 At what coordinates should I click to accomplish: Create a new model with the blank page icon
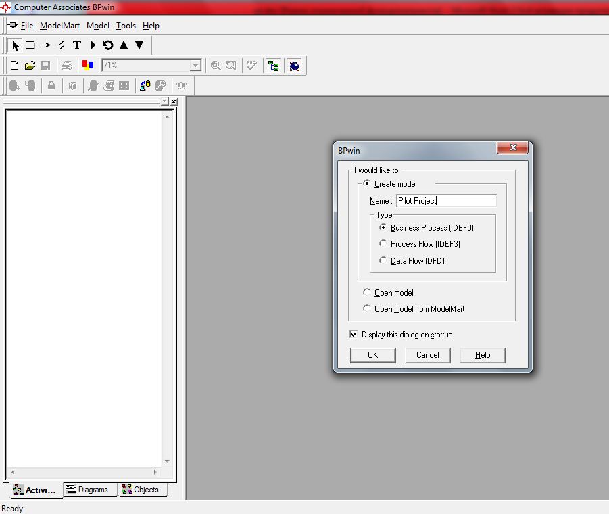pos(14,66)
